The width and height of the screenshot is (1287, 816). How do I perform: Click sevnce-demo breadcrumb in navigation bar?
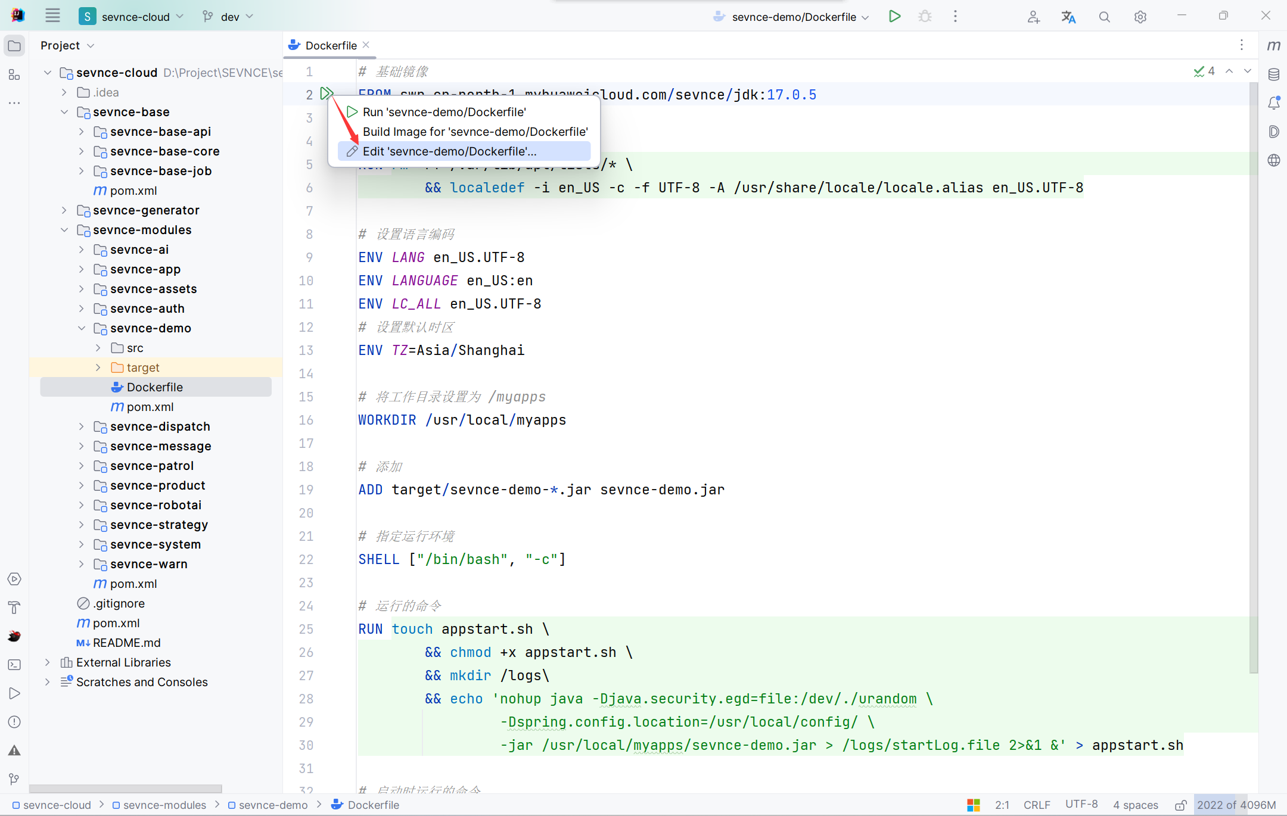268,805
